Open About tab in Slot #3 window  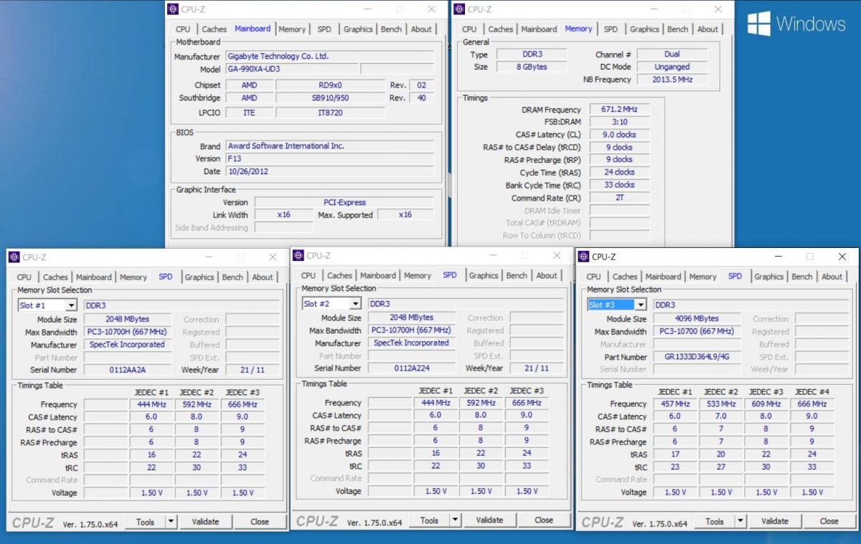click(x=832, y=277)
